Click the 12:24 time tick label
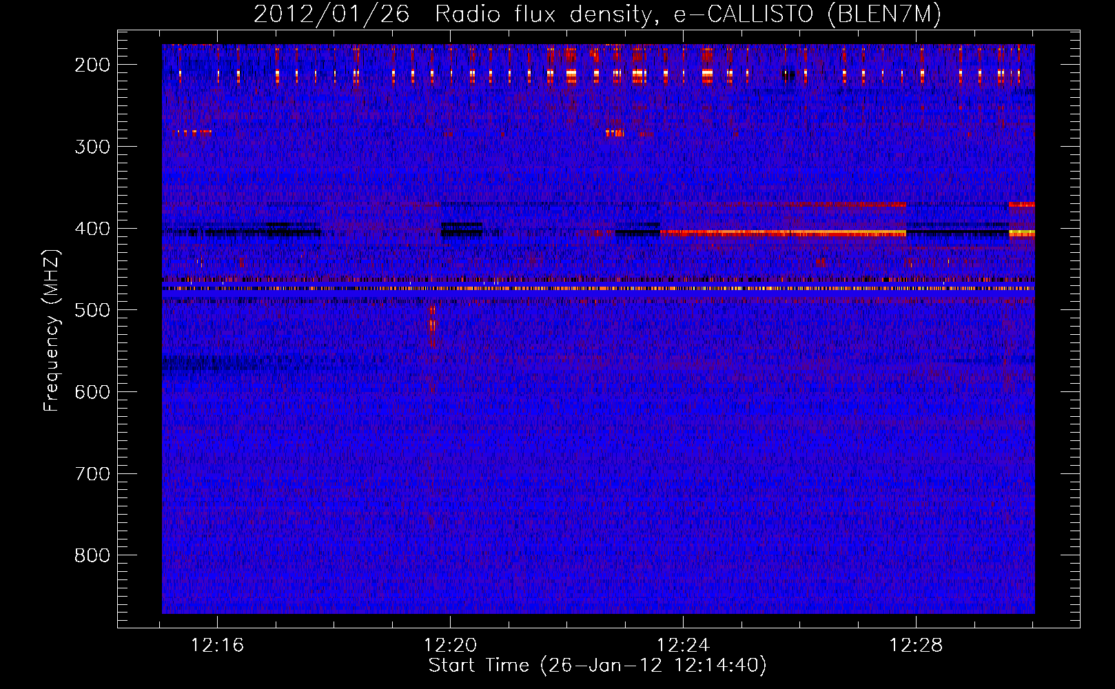The image size is (1115, 689). [683, 646]
